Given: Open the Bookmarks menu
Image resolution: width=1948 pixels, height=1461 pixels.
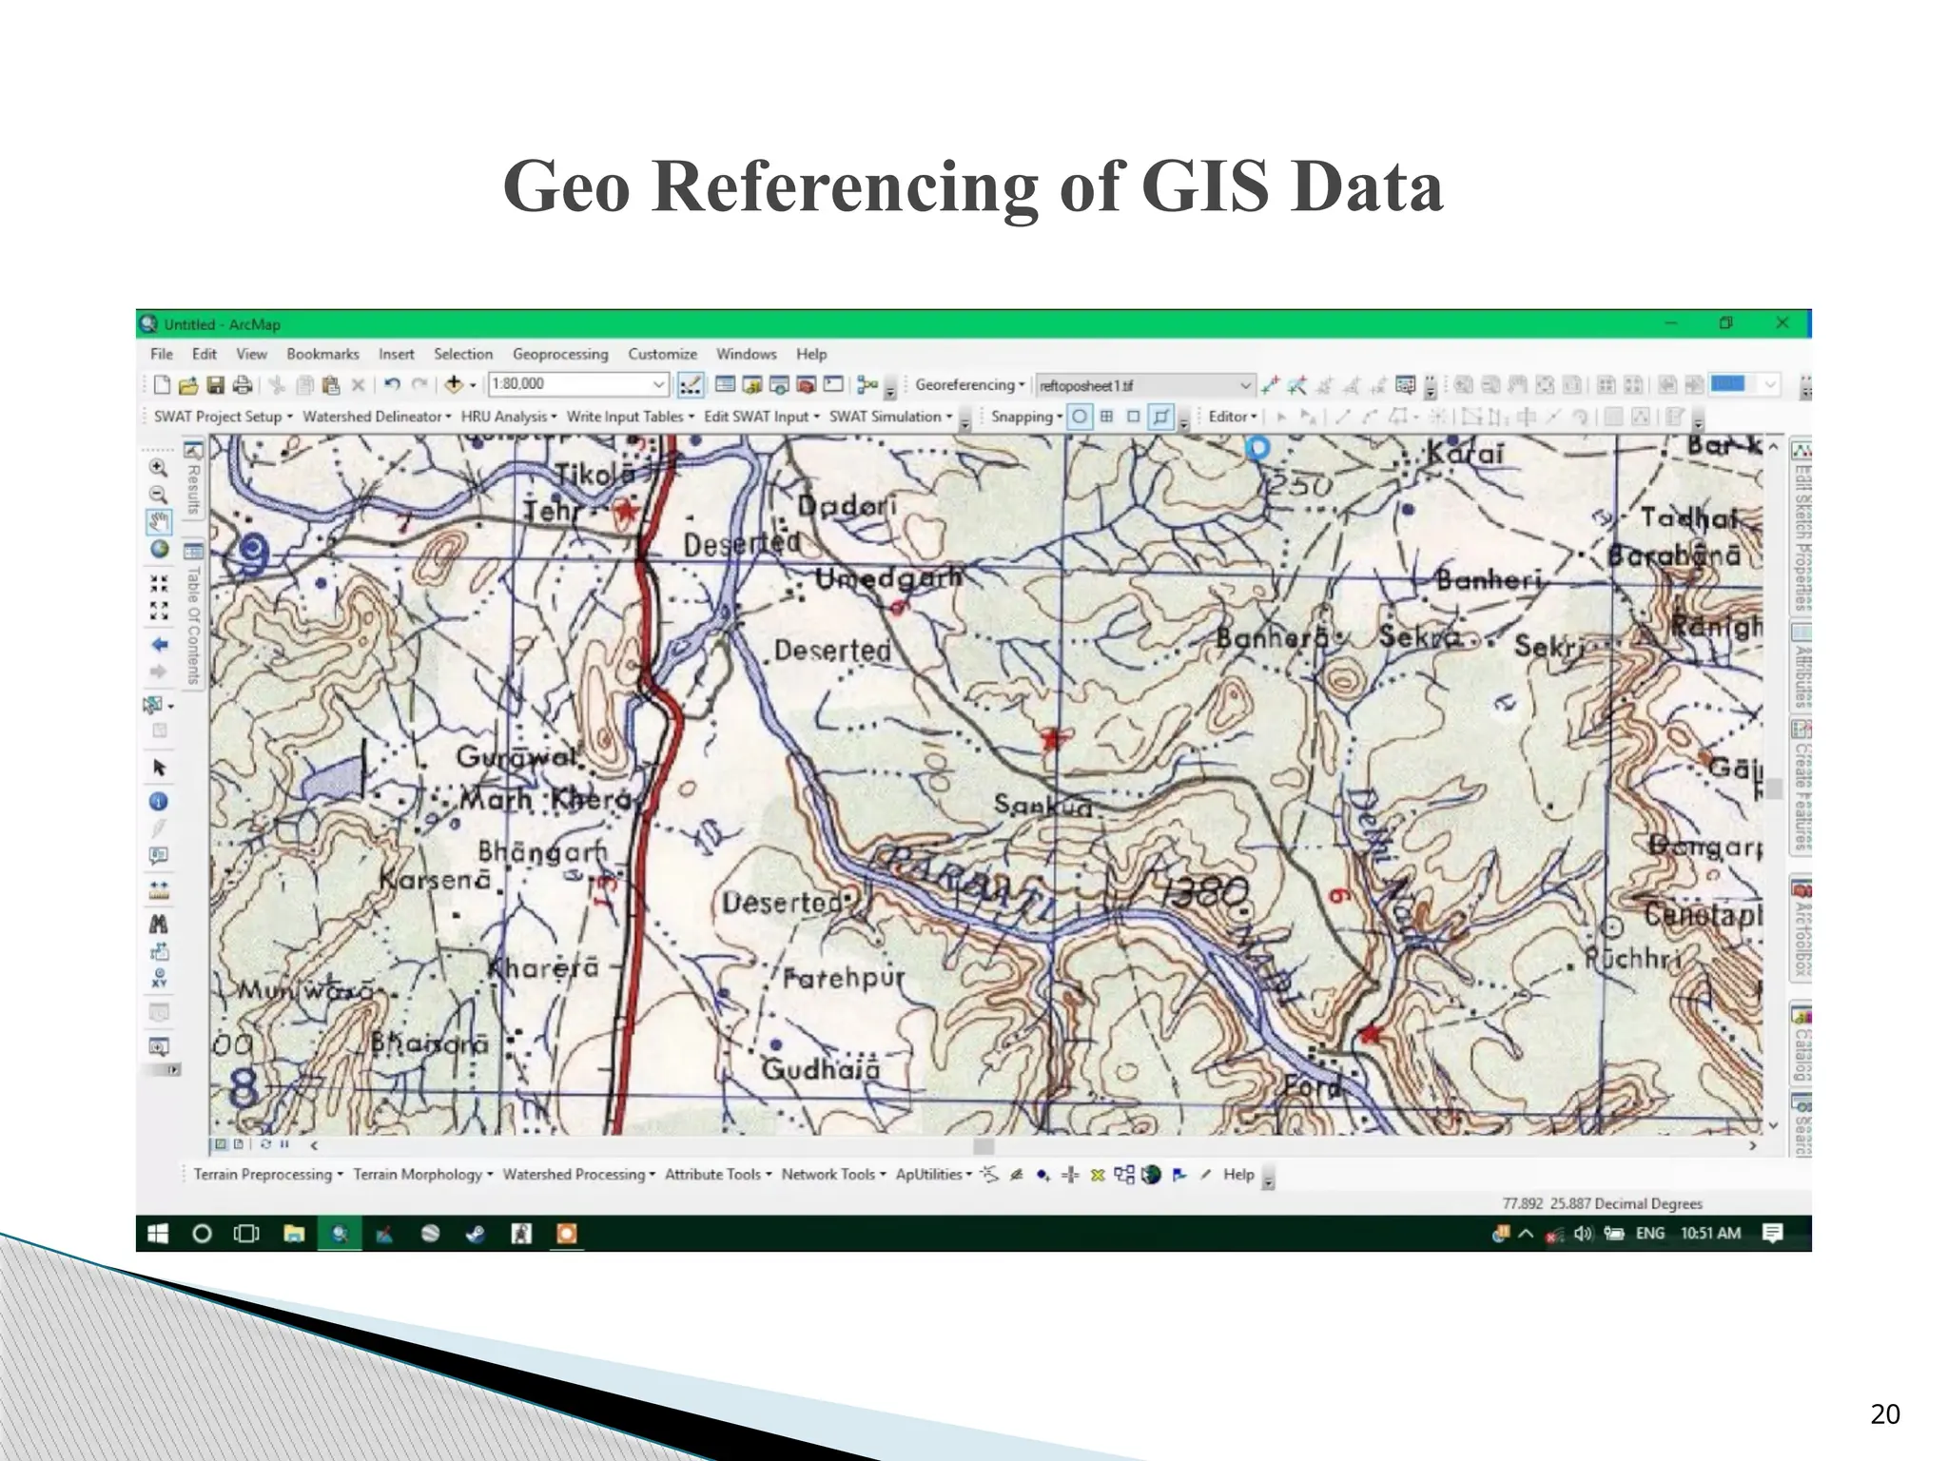Looking at the screenshot, I should 322,354.
